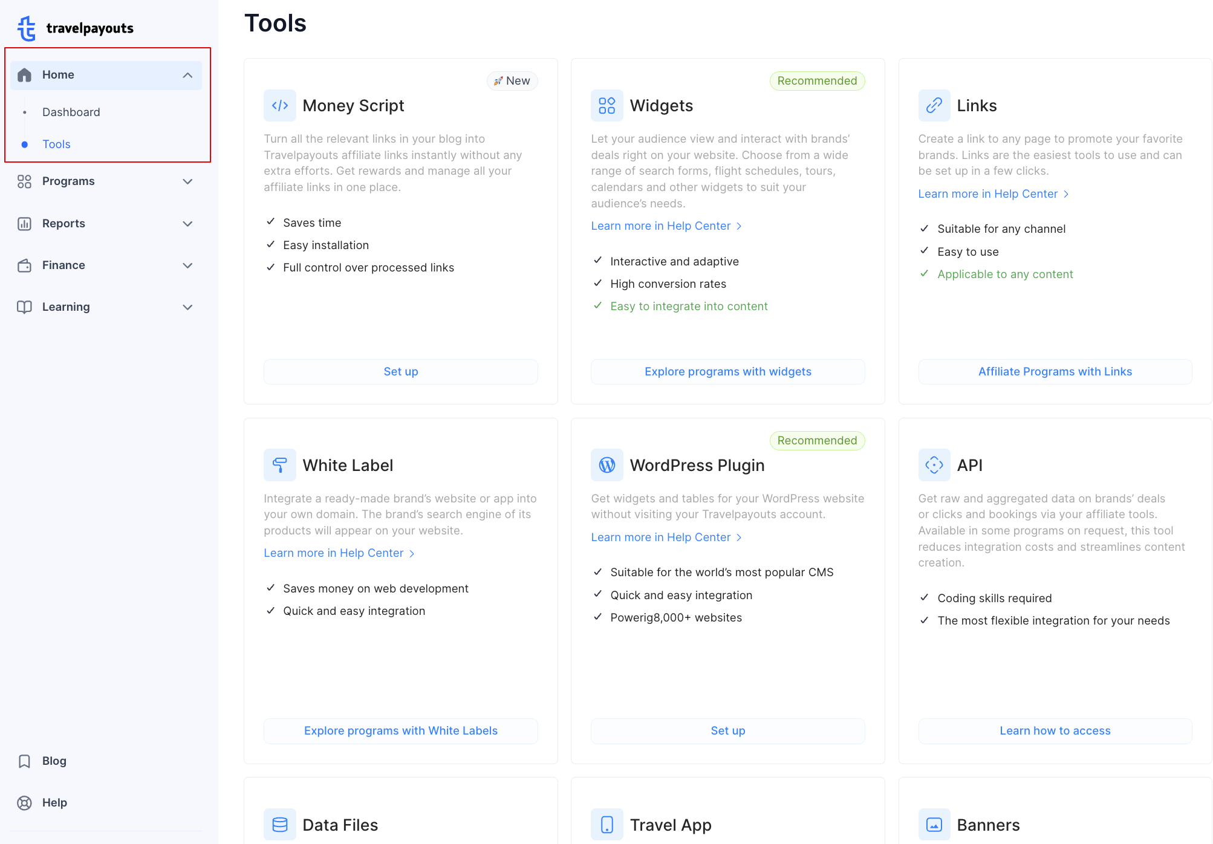This screenshot has height=844, width=1213.
Task: Open the Reports sidebar section
Action: click(106, 224)
